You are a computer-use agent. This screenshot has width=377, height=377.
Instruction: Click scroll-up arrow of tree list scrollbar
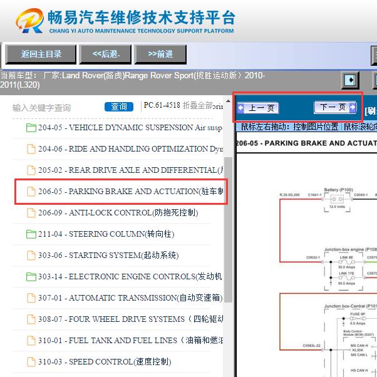click(228, 101)
